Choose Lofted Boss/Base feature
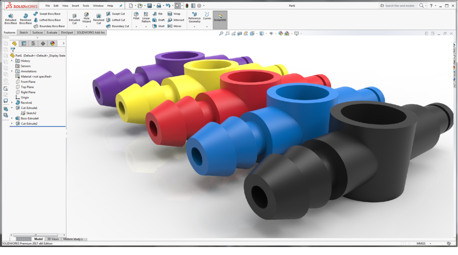 (x=47, y=20)
